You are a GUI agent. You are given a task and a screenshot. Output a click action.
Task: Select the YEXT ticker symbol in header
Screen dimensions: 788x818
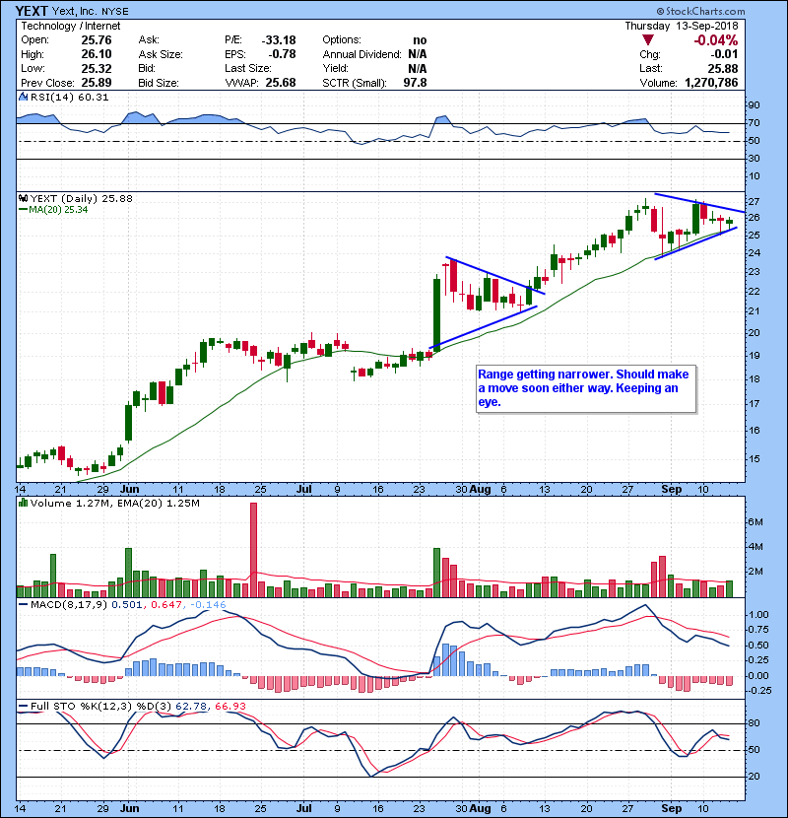[32, 11]
